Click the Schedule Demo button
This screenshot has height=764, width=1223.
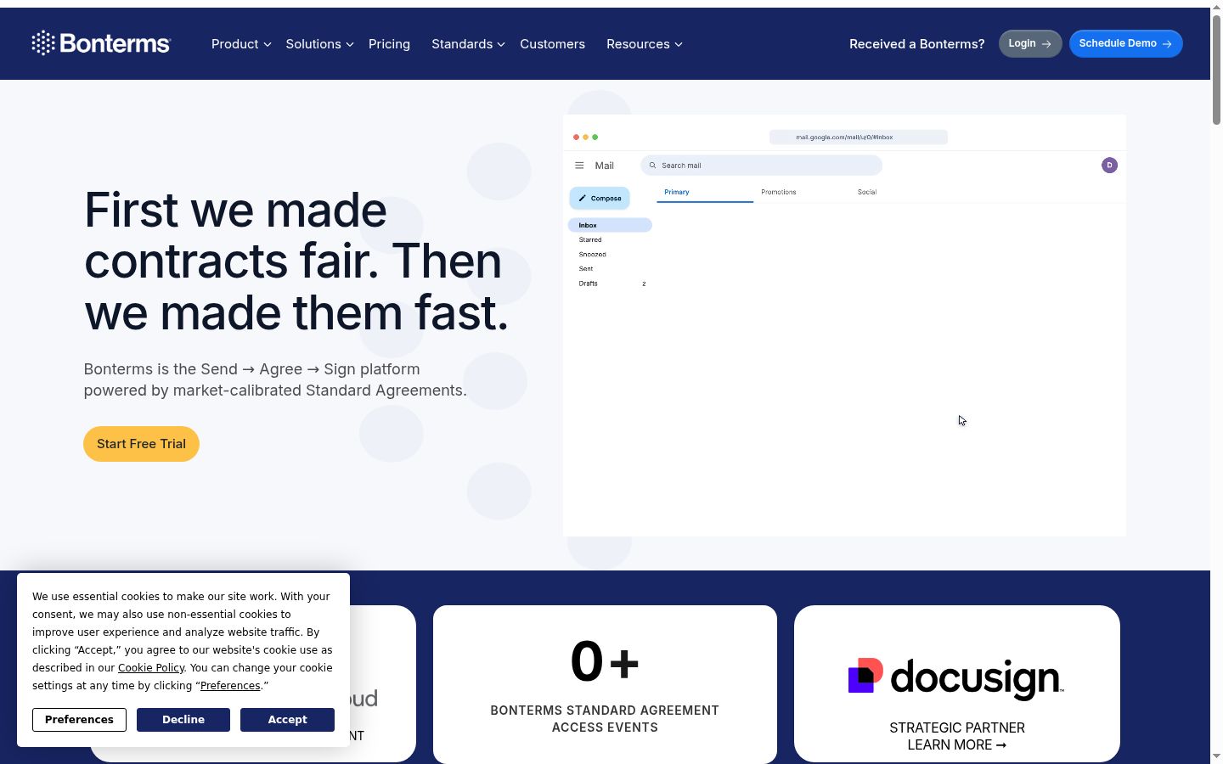pos(1126,43)
